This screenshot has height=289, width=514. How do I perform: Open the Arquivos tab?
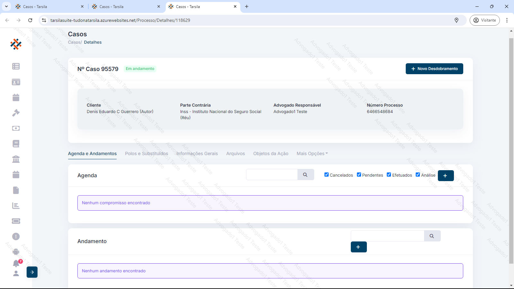(x=235, y=153)
